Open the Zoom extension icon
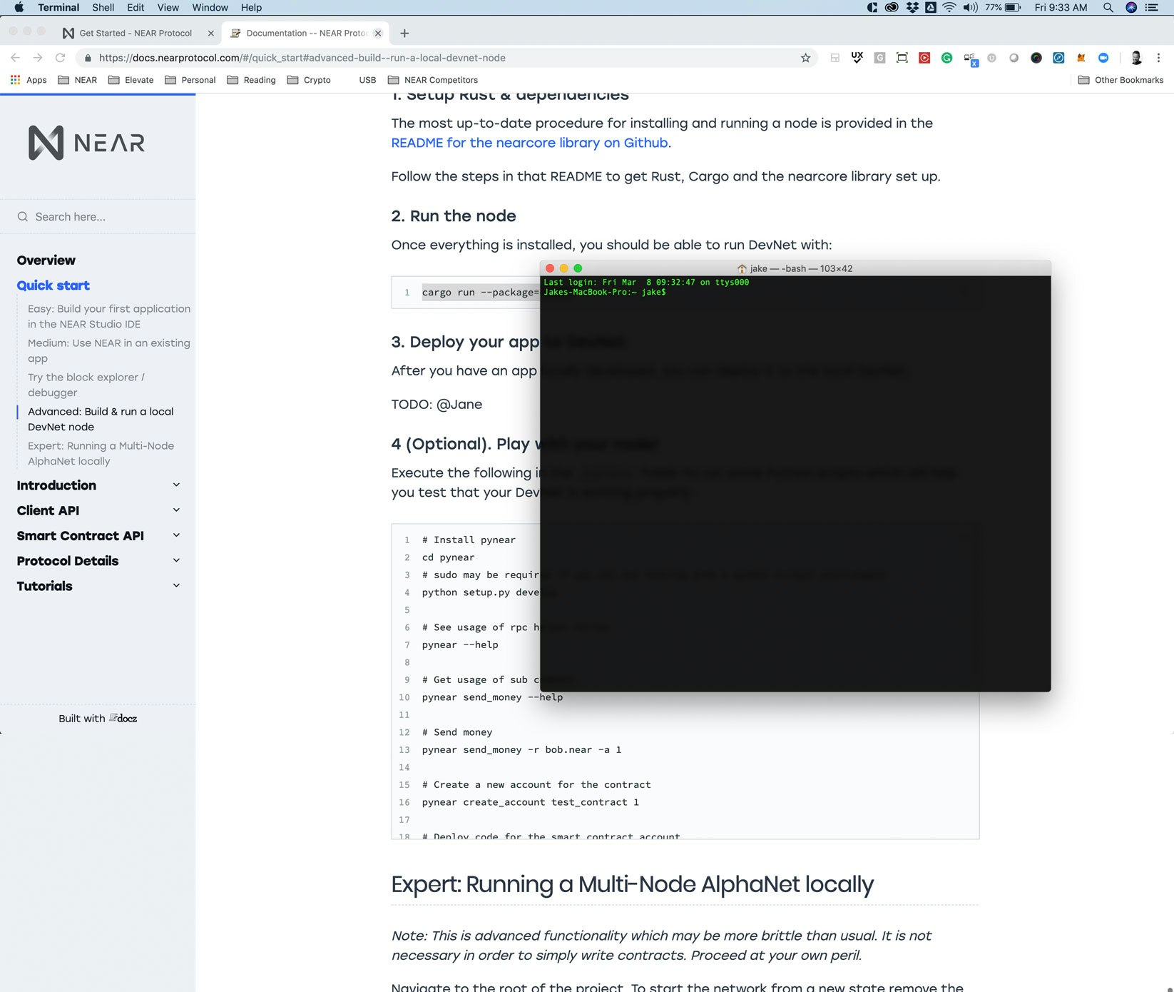This screenshot has height=992, width=1174. 1103,58
